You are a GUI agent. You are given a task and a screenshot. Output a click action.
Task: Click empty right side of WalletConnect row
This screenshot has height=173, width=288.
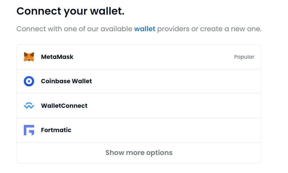point(201,106)
